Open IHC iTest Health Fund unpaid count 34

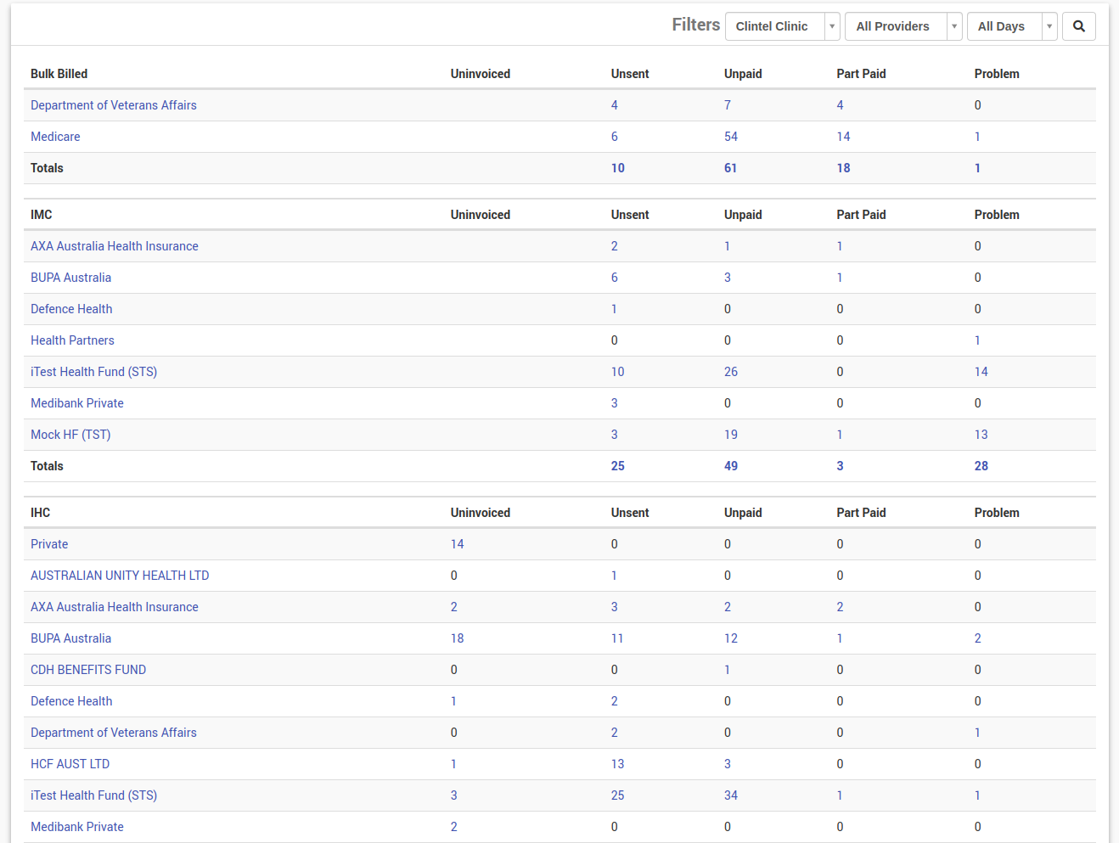[731, 795]
